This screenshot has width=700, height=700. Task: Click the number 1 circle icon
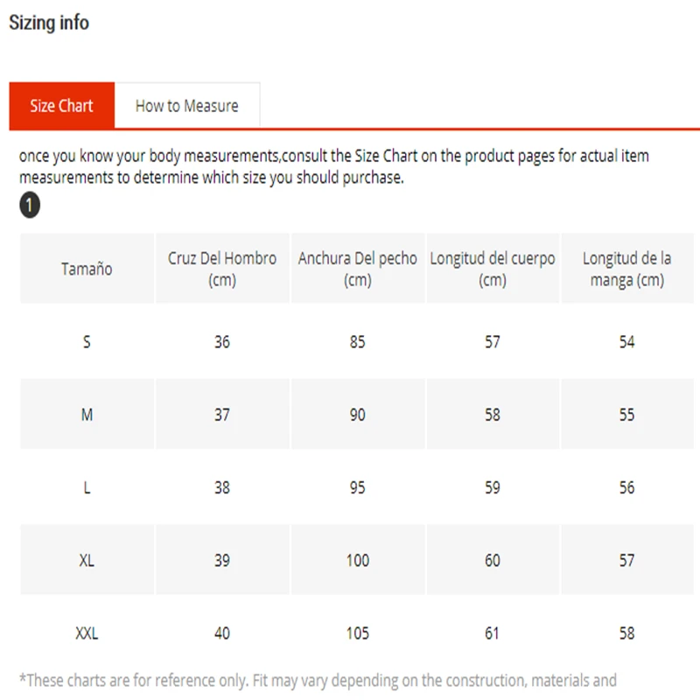tap(30, 206)
